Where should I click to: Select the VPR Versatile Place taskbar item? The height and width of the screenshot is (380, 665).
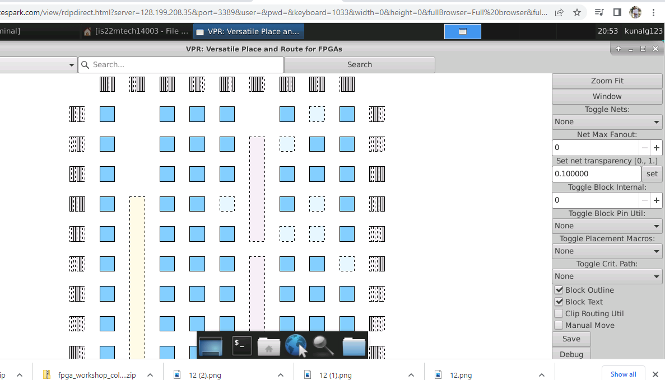[249, 31]
